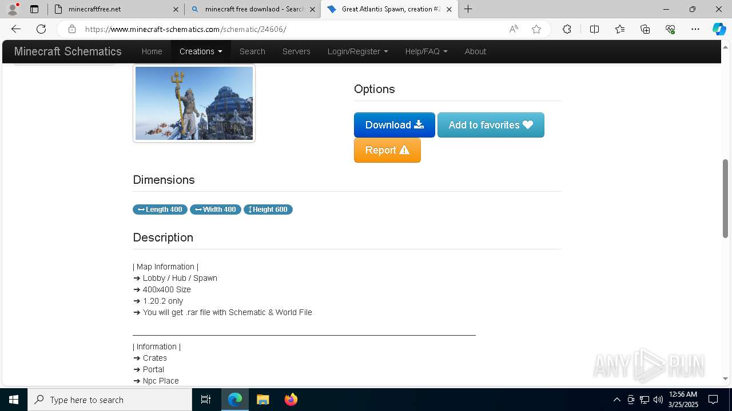732x411 pixels.
Task: Click the 'Lobby / Hub / Spawn' line
Action: click(x=175, y=278)
